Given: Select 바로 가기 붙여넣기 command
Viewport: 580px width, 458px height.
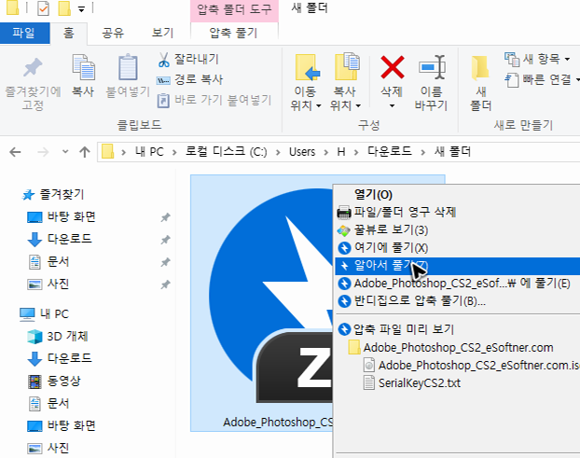Looking at the screenshot, I should pos(214,100).
